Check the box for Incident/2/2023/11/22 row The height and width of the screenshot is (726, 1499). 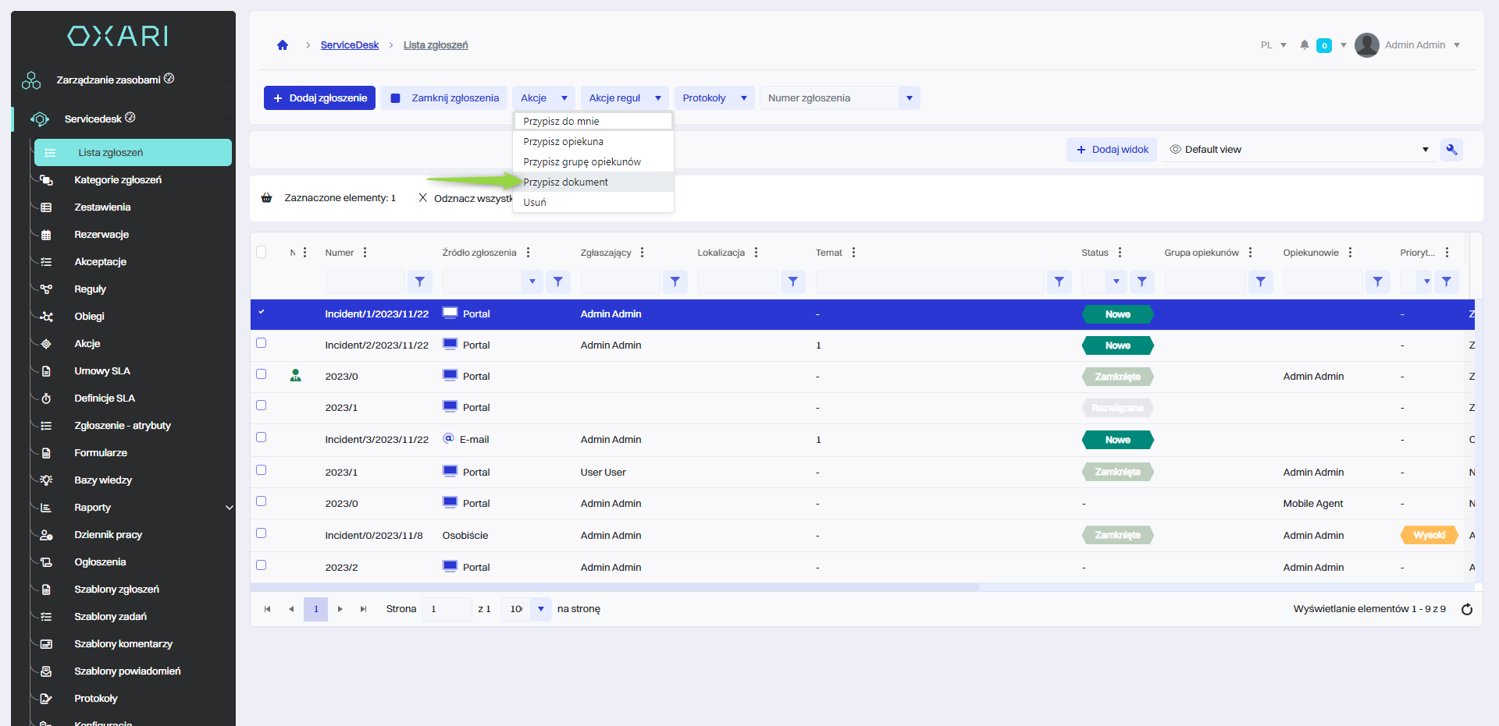(x=262, y=343)
